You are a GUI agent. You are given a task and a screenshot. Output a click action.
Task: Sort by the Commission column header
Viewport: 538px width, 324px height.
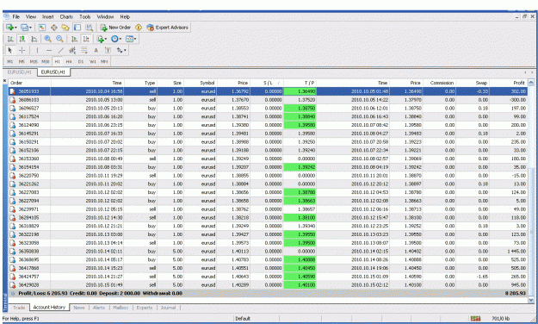coord(440,83)
